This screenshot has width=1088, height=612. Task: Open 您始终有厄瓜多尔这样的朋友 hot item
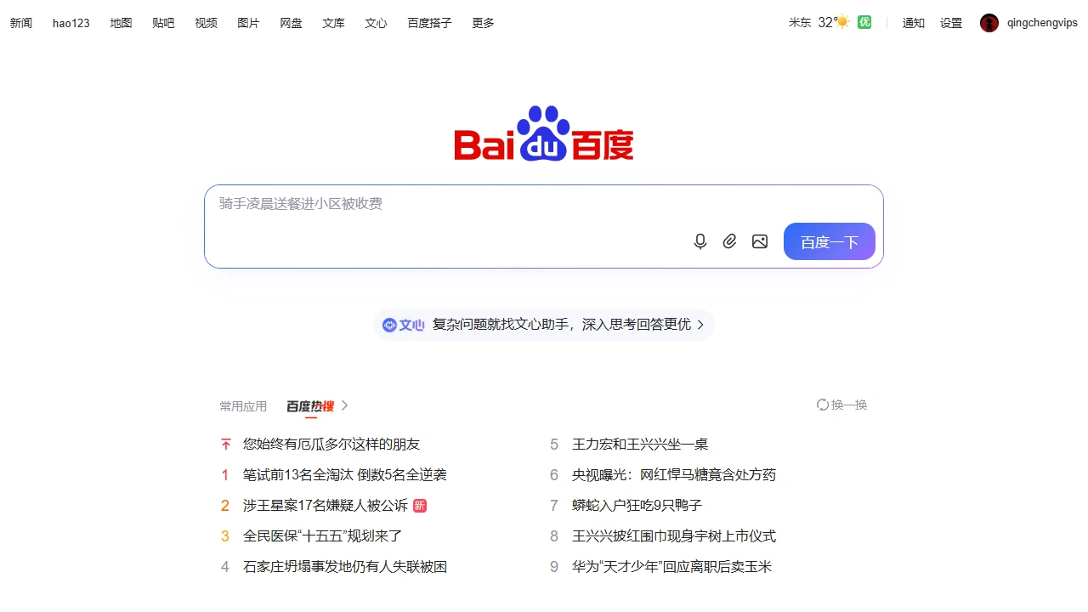(x=331, y=444)
